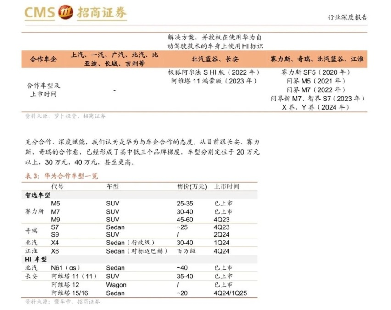Click the 合作车型及上市时间 row label
Image resolution: width=391 pixels, height=310 pixels.
(x=44, y=90)
